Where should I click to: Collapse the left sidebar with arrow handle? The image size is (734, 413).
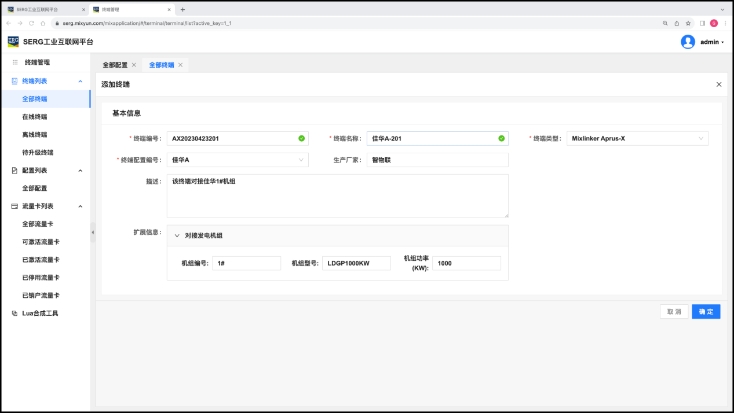pos(93,233)
